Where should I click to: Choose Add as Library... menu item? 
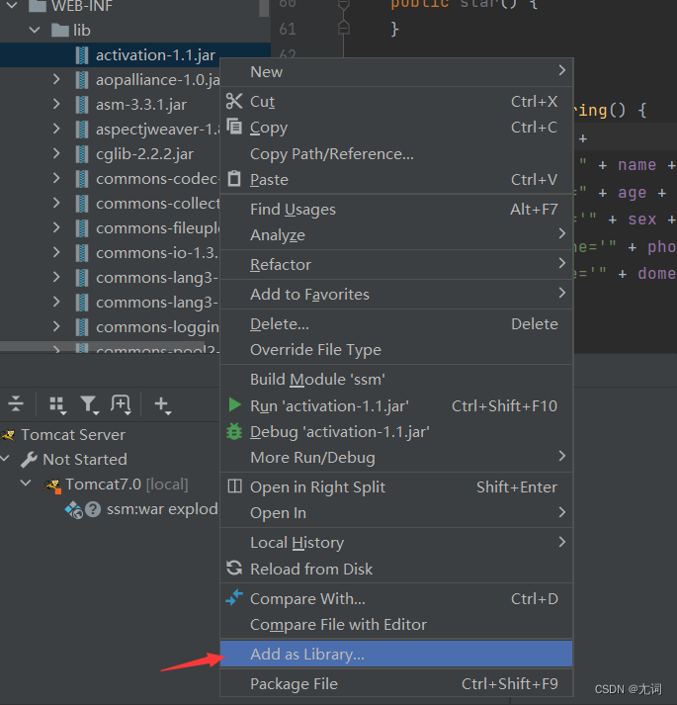pyautogui.click(x=396, y=654)
